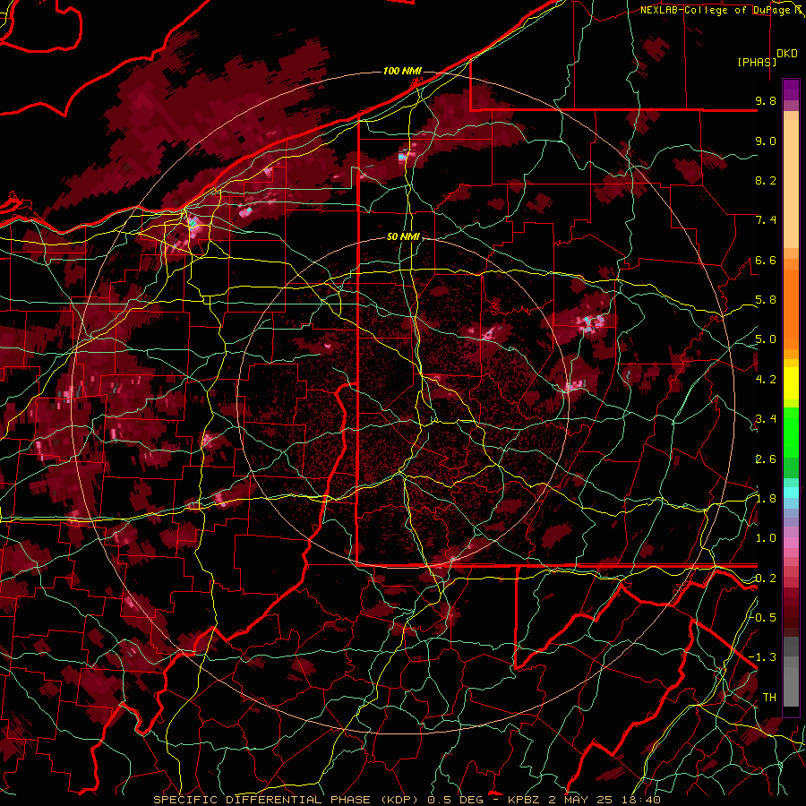Select the -1.3 legend value

pos(763,657)
